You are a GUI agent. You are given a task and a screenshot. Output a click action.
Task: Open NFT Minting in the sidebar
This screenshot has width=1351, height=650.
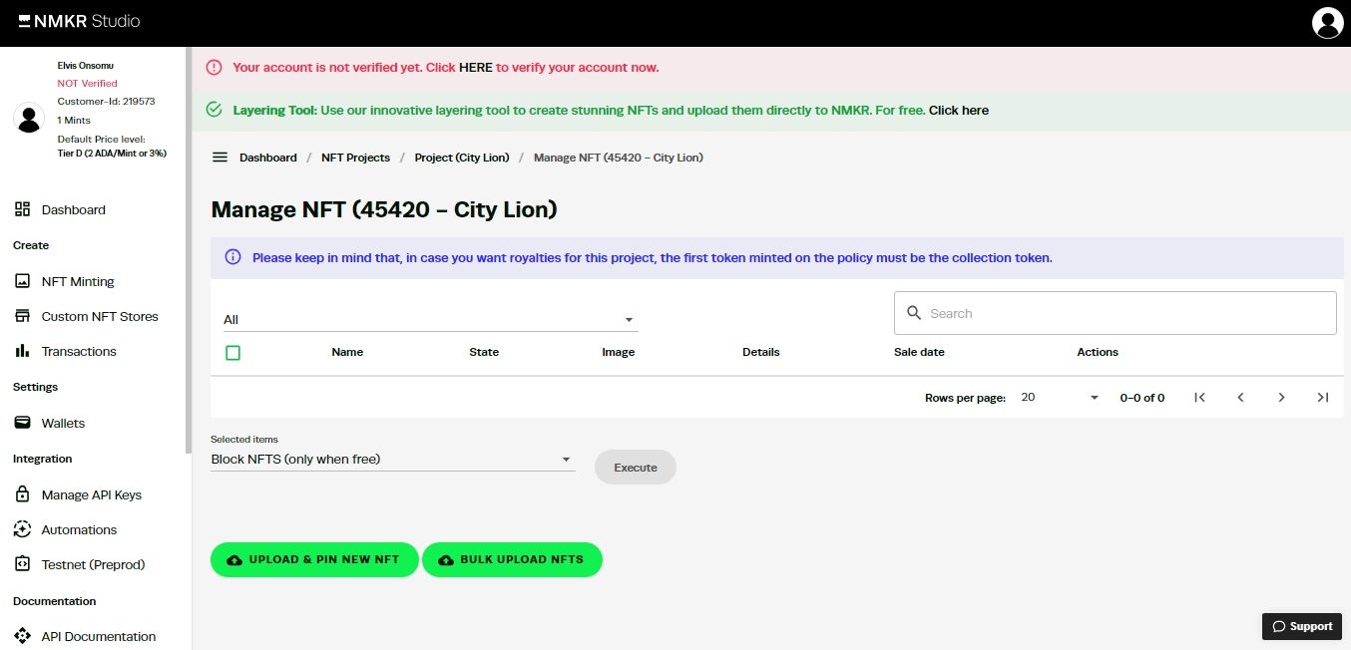coord(78,281)
